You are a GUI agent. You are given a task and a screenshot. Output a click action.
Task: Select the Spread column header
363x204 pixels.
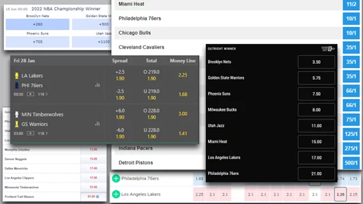point(120,61)
